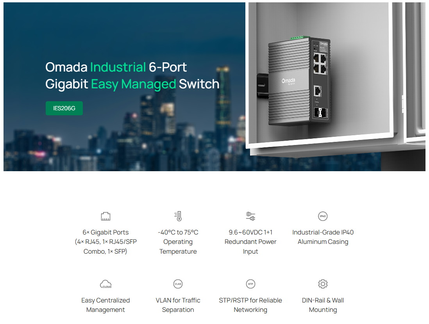The width and height of the screenshot is (429, 324).
Task: Click the -40°C to 75°C Operating Temperature text
Action: [178, 242]
